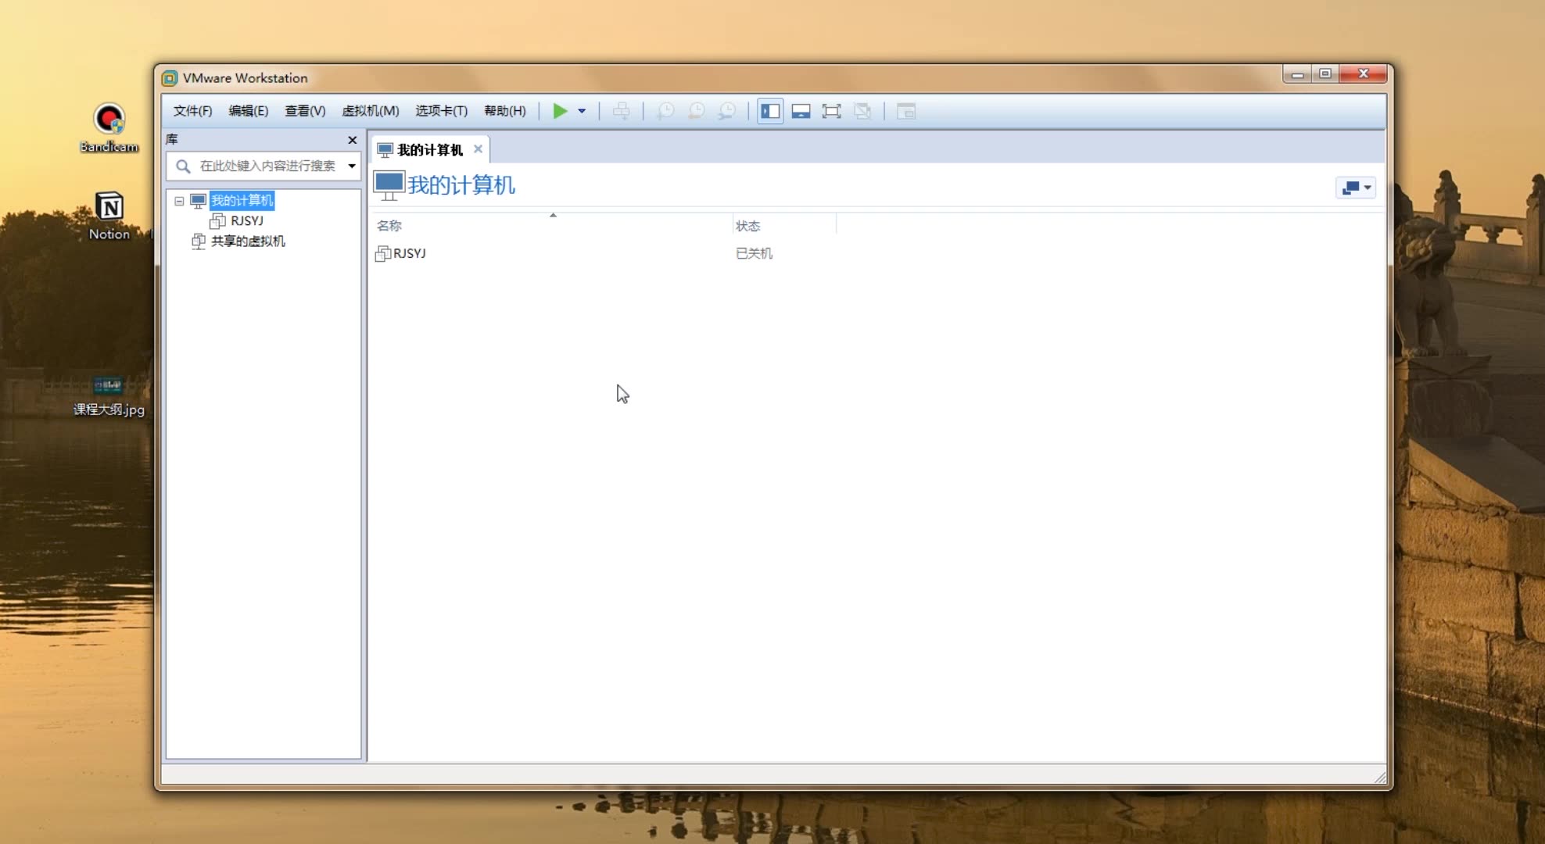Image resolution: width=1545 pixels, height=844 pixels.
Task: Select the RJSYJ virtual machine in the library tree
Action: (247, 221)
